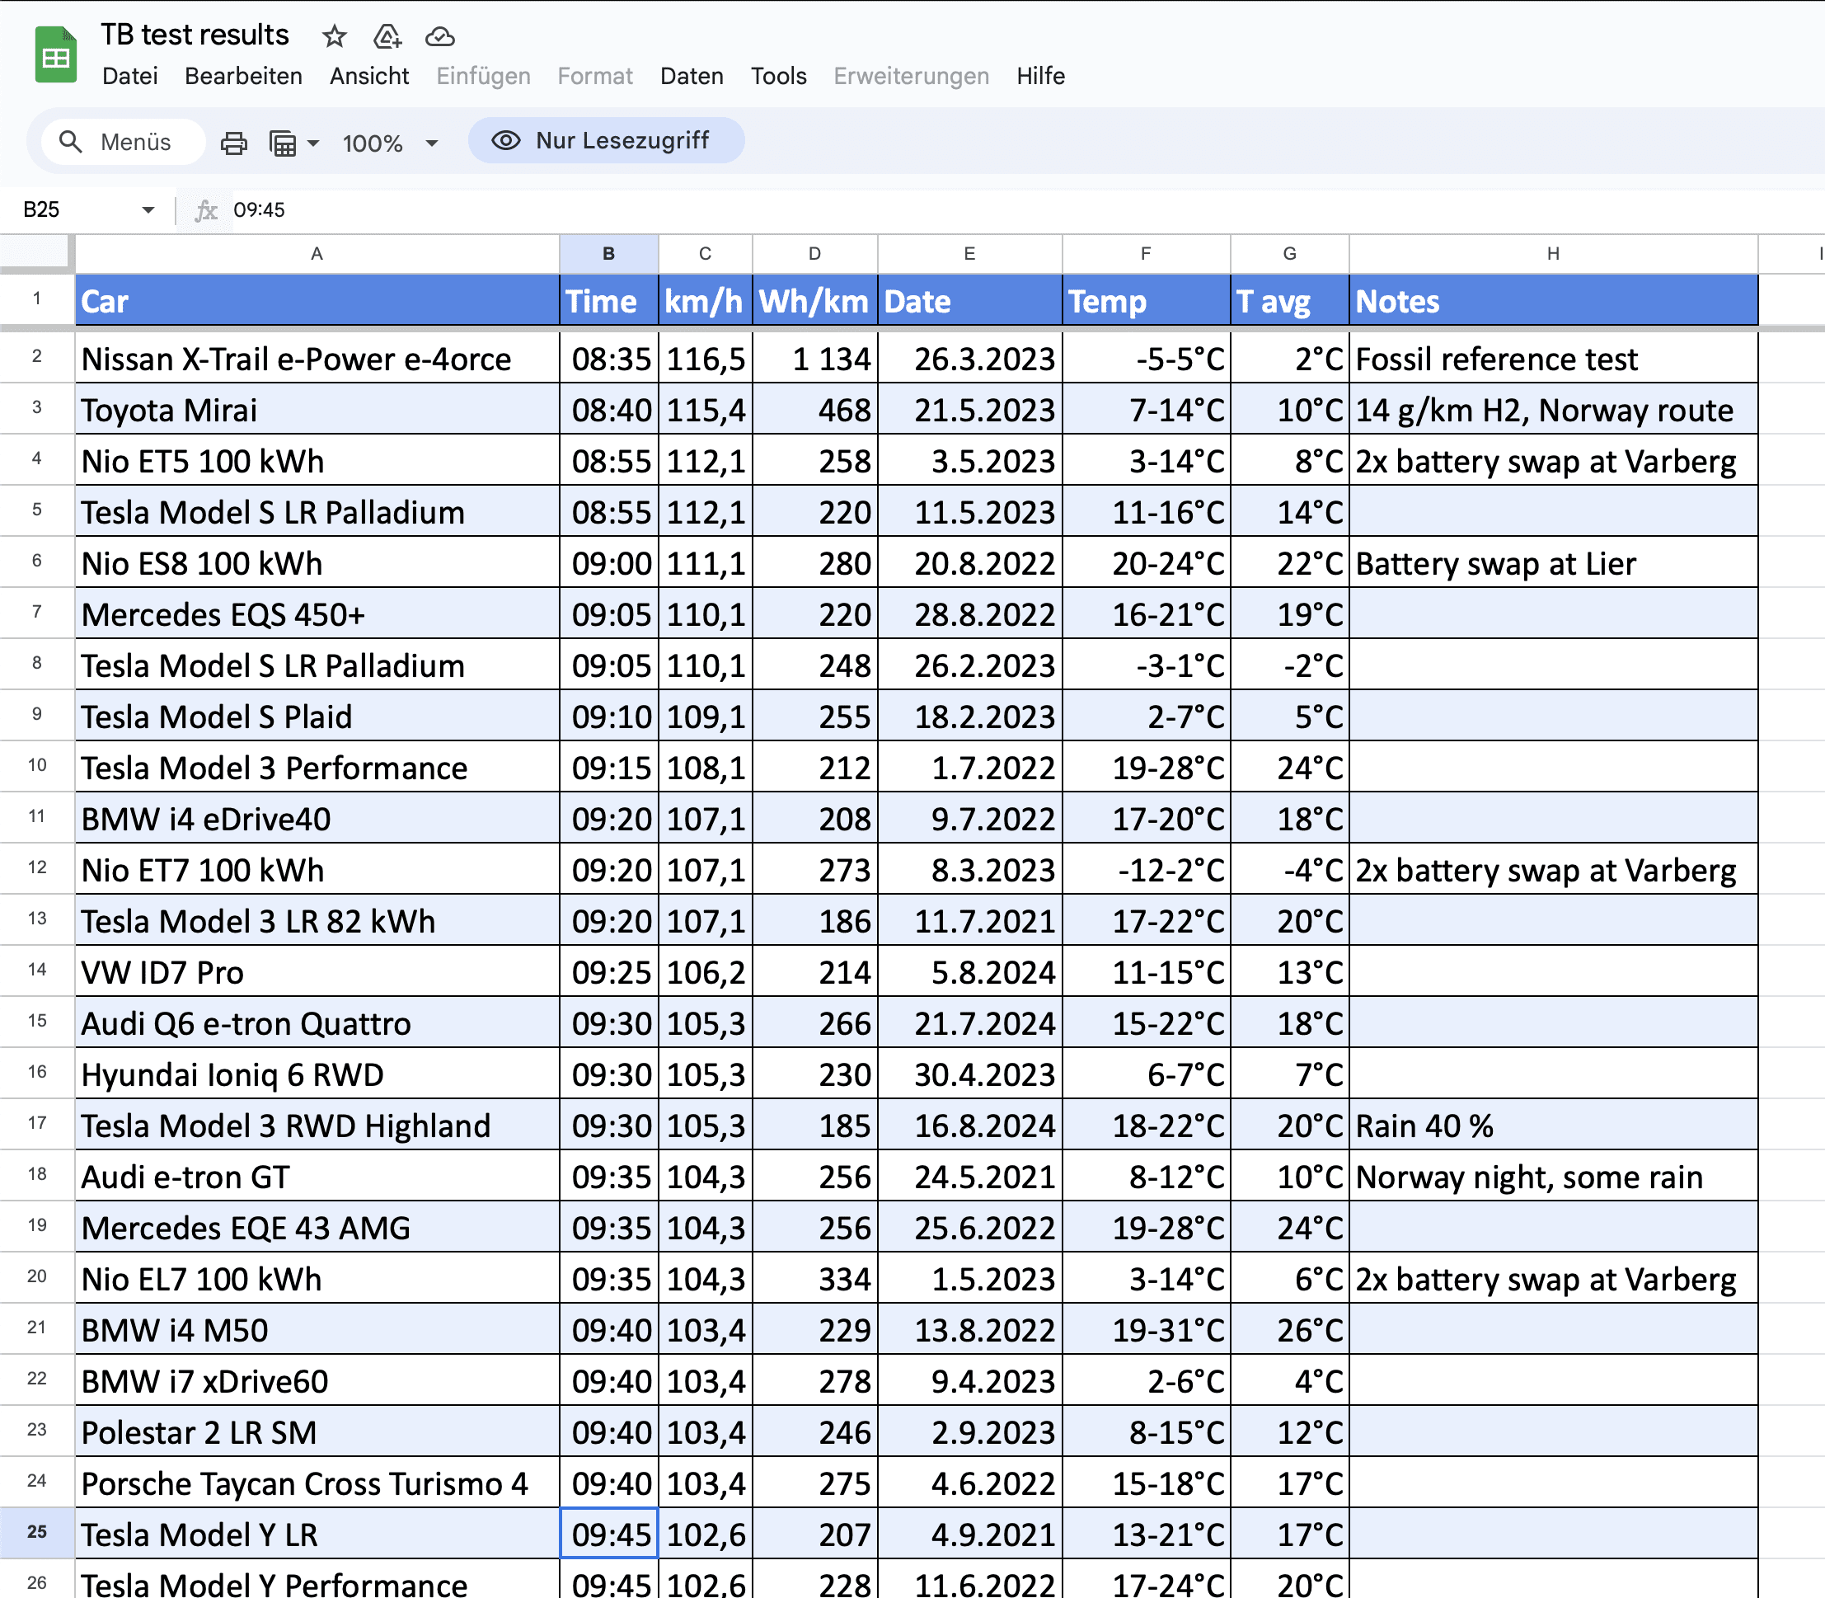Open the Erweiterungen menu

click(x=911, y=76)
